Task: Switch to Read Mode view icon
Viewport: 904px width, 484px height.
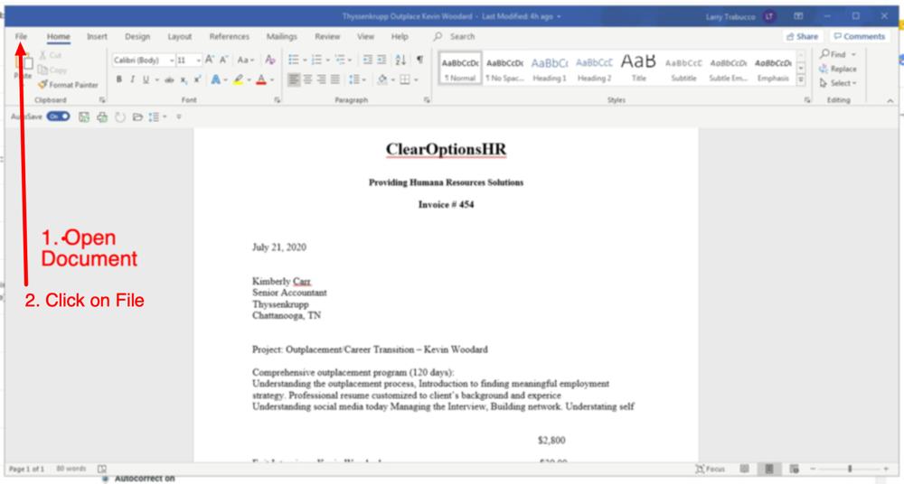Action: (x=744, y=469)
